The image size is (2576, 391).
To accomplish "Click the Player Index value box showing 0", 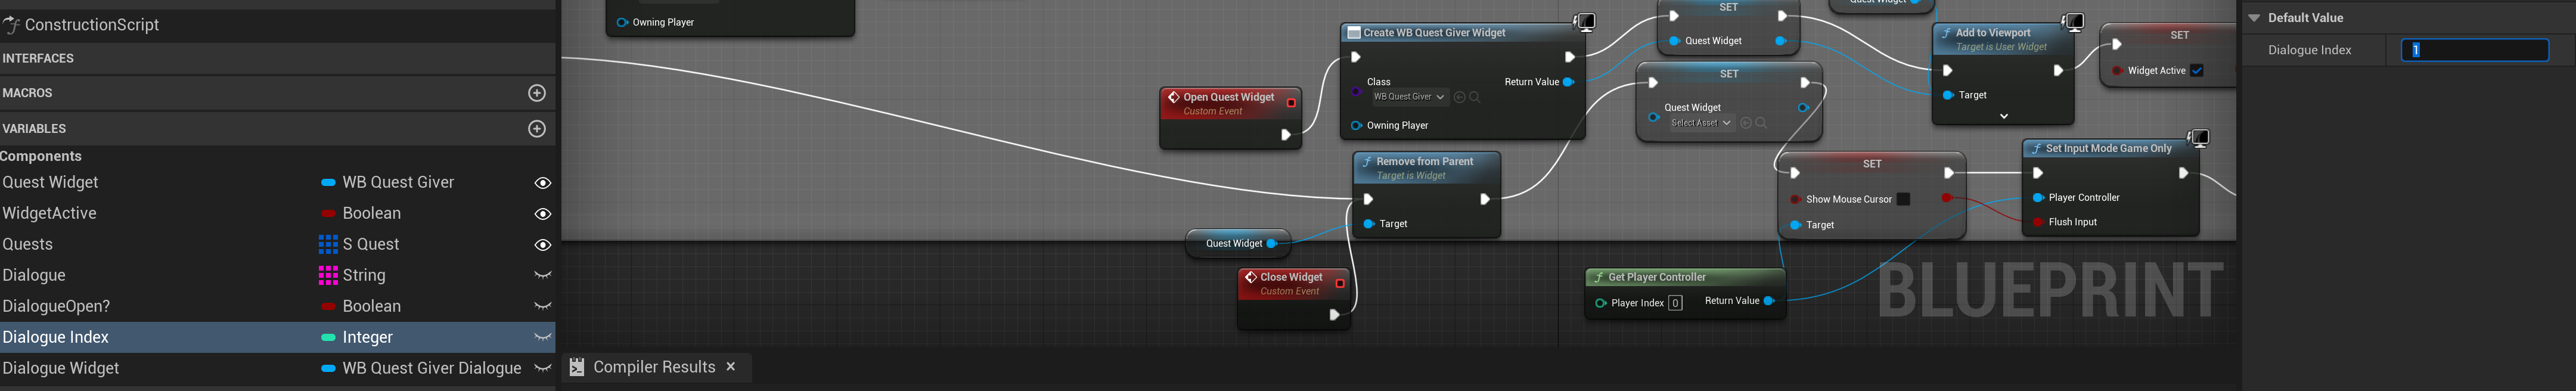I will (1675, 303).
